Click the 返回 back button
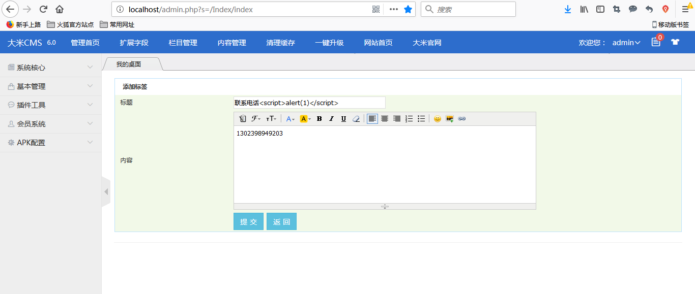 [281, 221]
